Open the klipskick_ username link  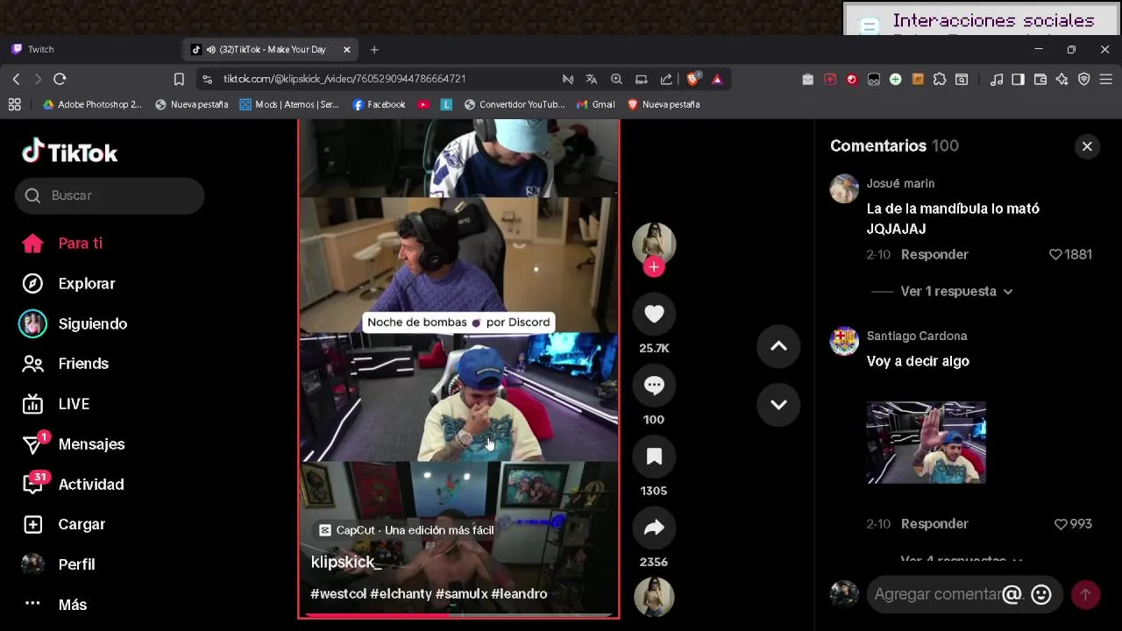tap(345, 562)
